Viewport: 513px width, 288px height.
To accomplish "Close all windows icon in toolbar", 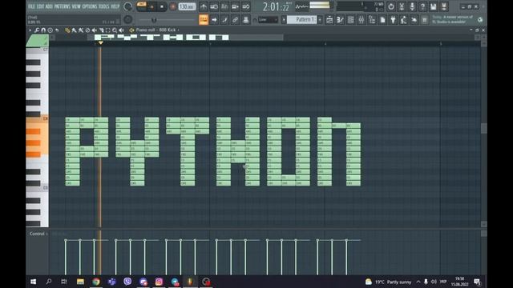I will pos(425,20).
